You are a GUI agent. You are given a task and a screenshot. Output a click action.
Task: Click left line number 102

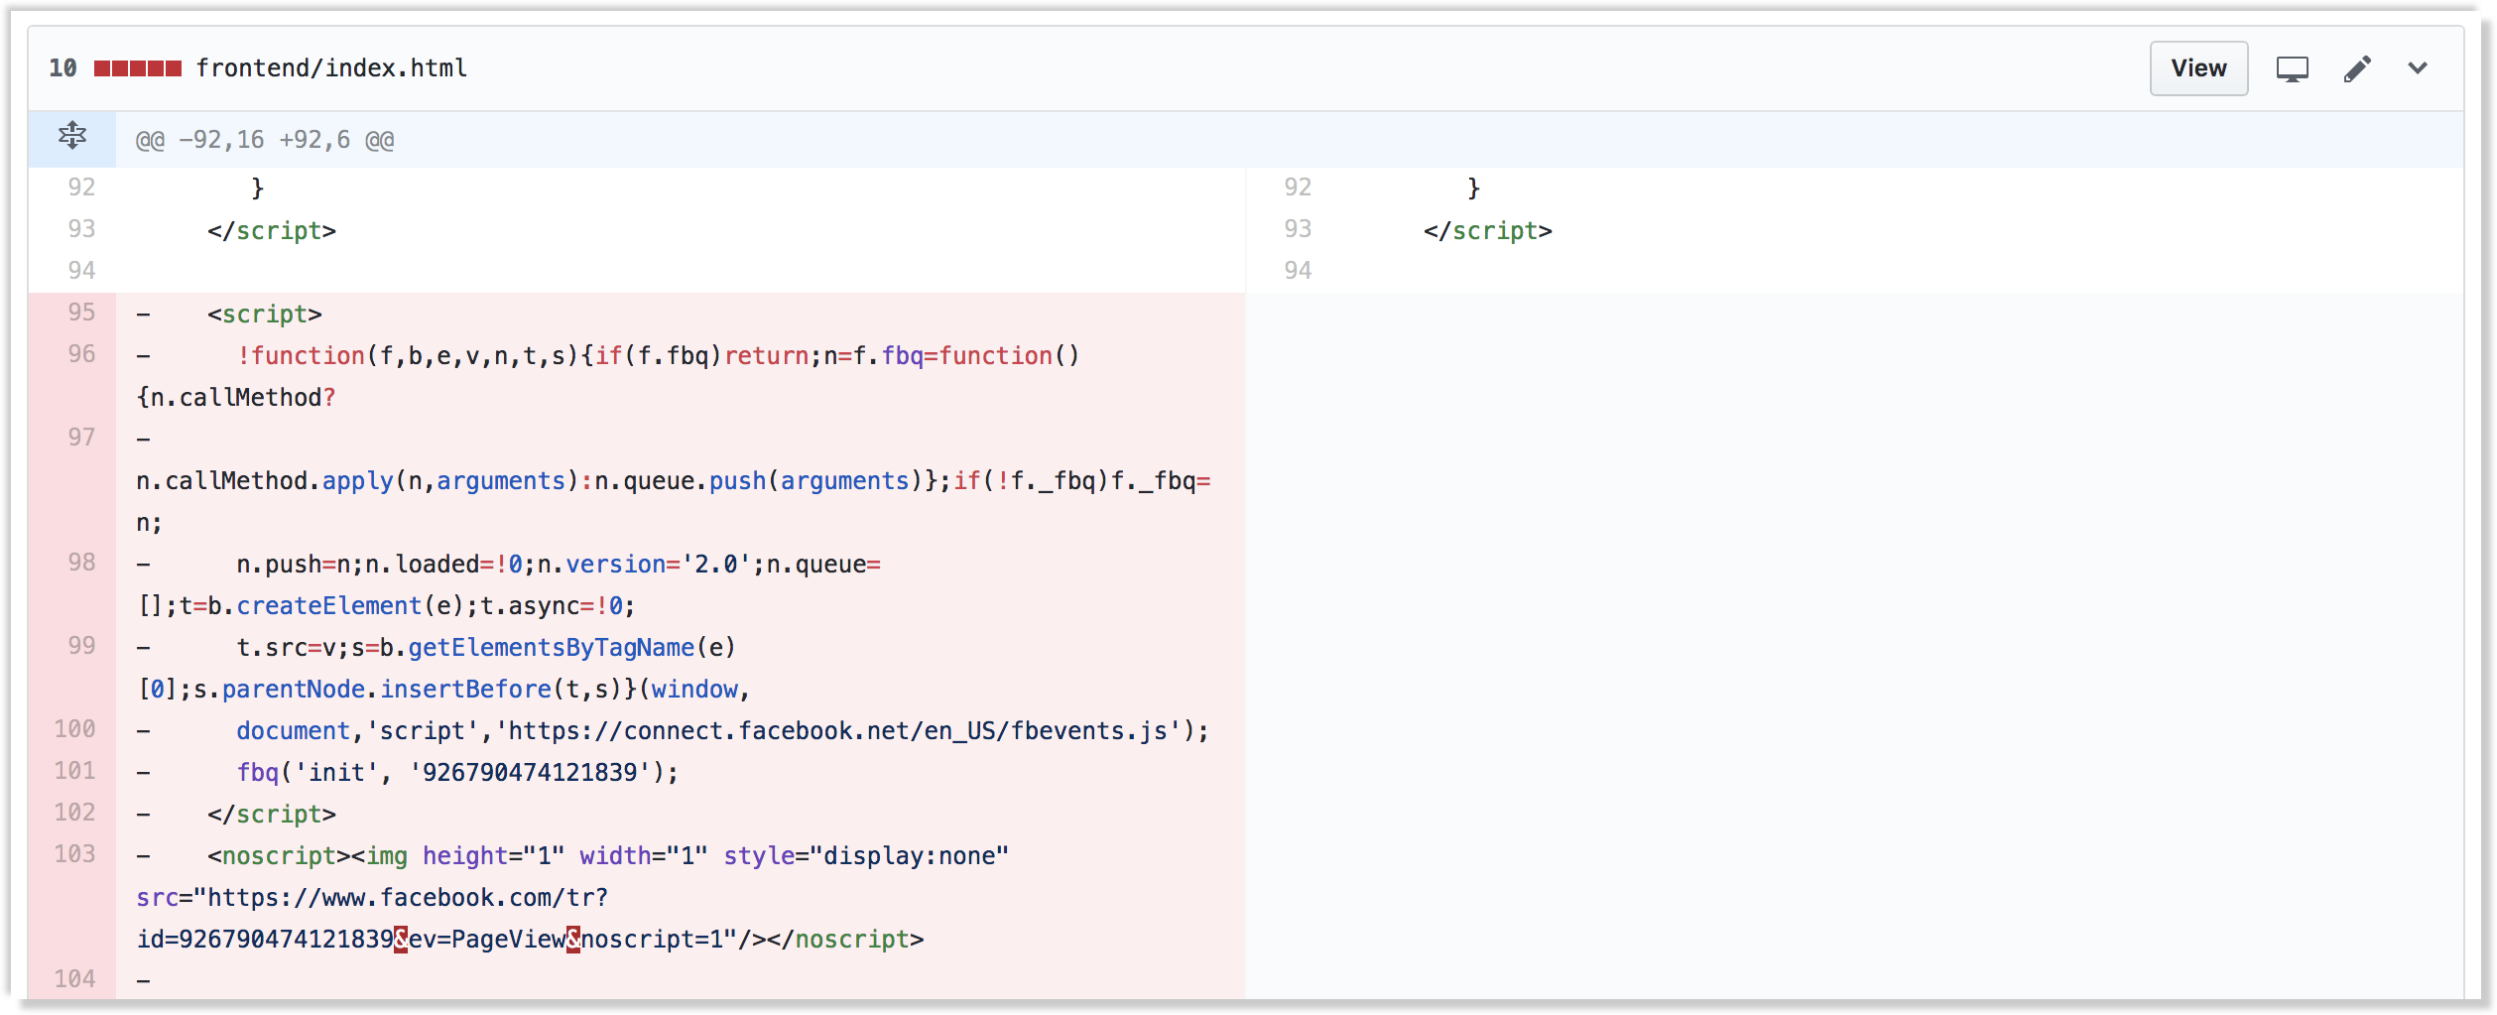tap(74, 813)
